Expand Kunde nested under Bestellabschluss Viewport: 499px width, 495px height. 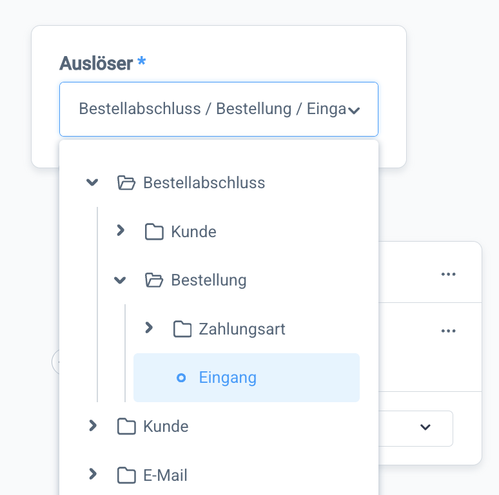point(121,231)
